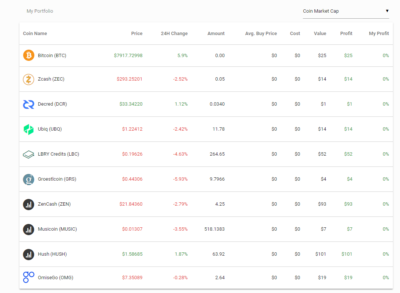The height and width of the screenshot is (293, 400).
Task: Click the 63.92 amount cell
Action: coord(218,254)
